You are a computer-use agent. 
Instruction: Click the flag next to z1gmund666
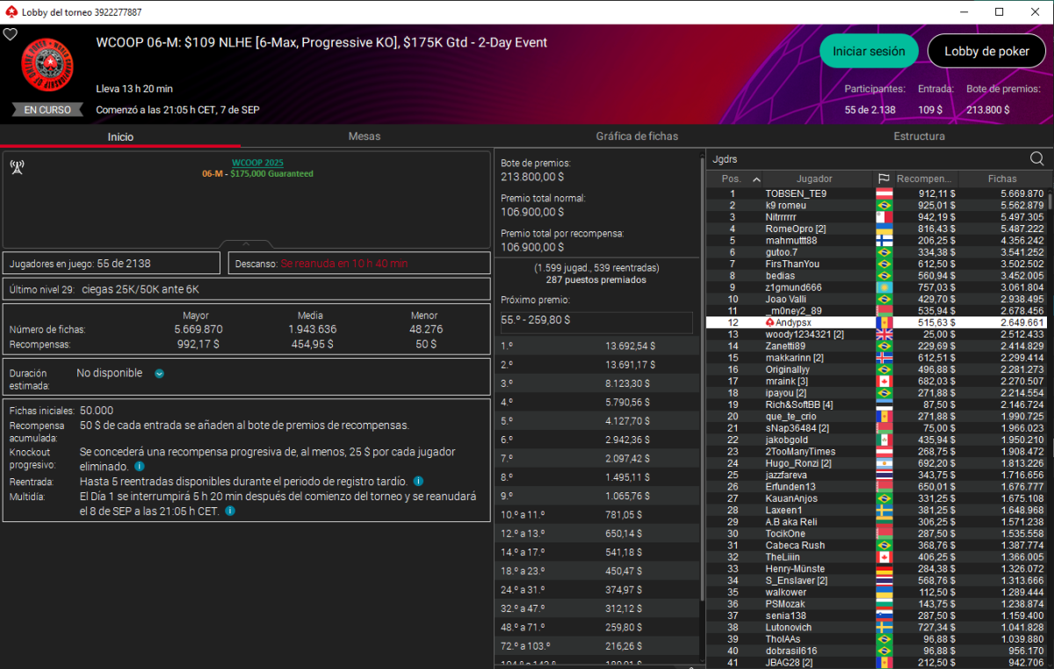(x=884, y=287)
